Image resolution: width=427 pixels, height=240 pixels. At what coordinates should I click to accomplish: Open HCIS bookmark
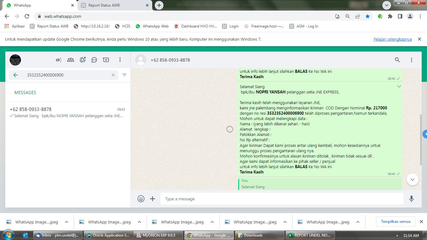(x=123, y=26)
